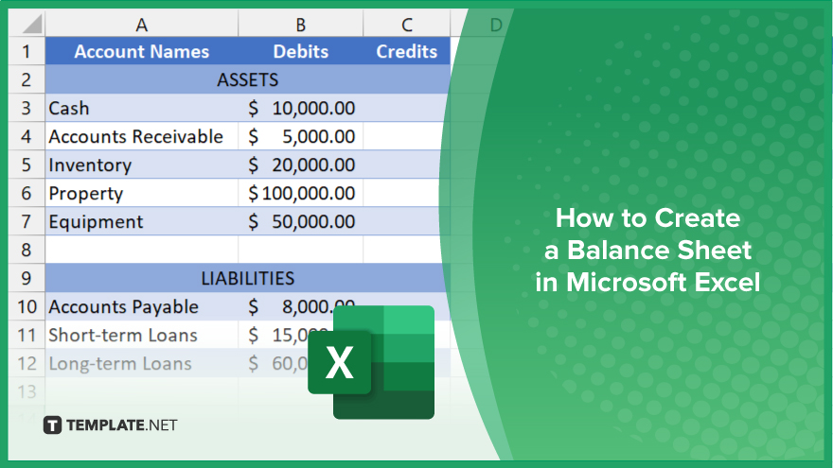The width and height of the screenshot is (833, 468).
Task: Select the Property cell
Action: click(x=141, y=193)
